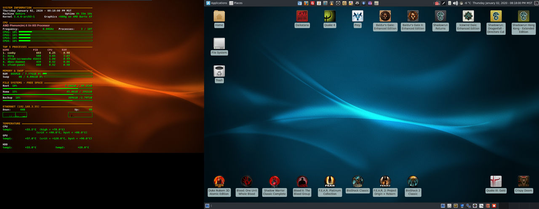Click the show desktop button at bottom-left panel
Image resolution: width=539 pixels, height=209 pixels.
pos(207,206)
